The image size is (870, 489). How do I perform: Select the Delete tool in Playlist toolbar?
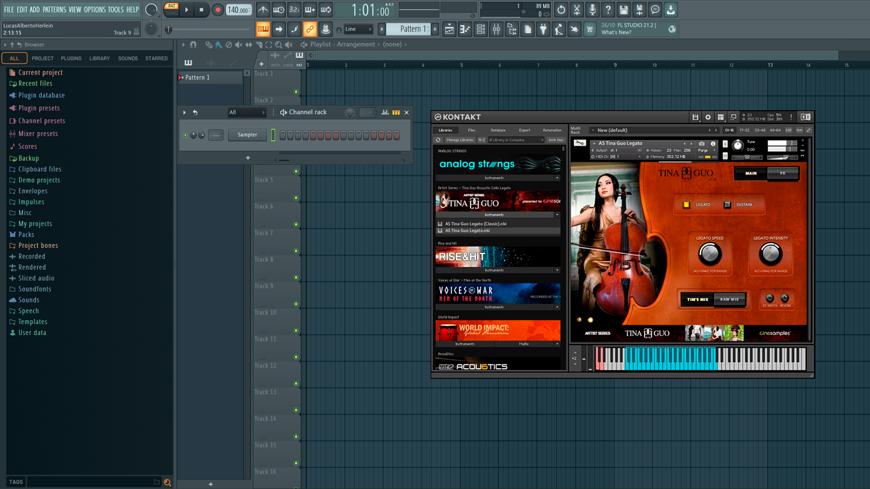229,45
